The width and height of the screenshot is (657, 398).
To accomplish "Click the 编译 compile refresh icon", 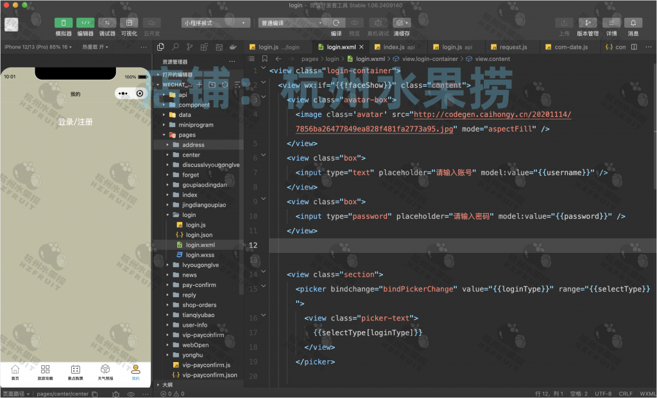I will (336, 23).
